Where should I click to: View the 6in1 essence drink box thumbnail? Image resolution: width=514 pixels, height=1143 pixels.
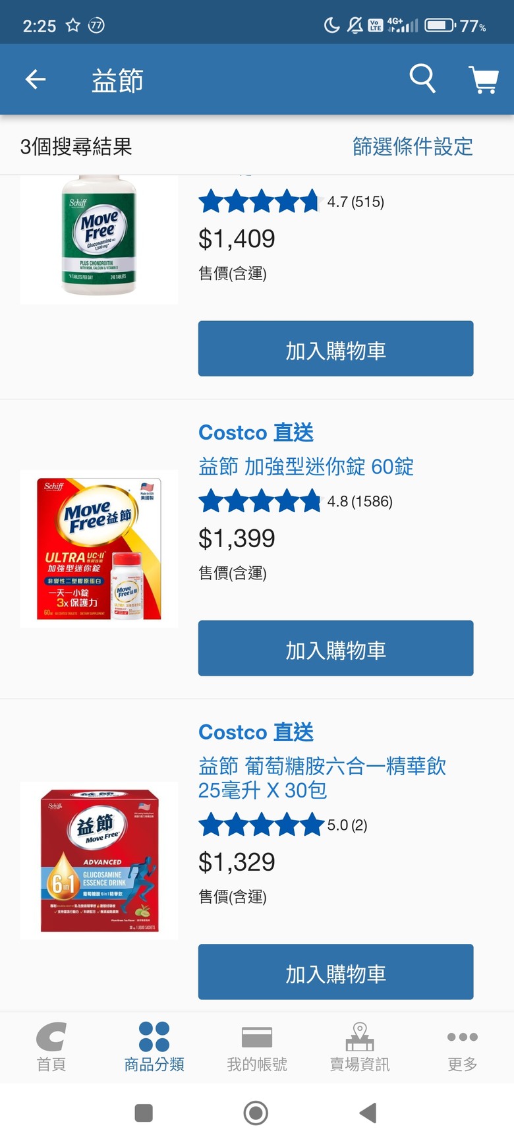(99, 860)
